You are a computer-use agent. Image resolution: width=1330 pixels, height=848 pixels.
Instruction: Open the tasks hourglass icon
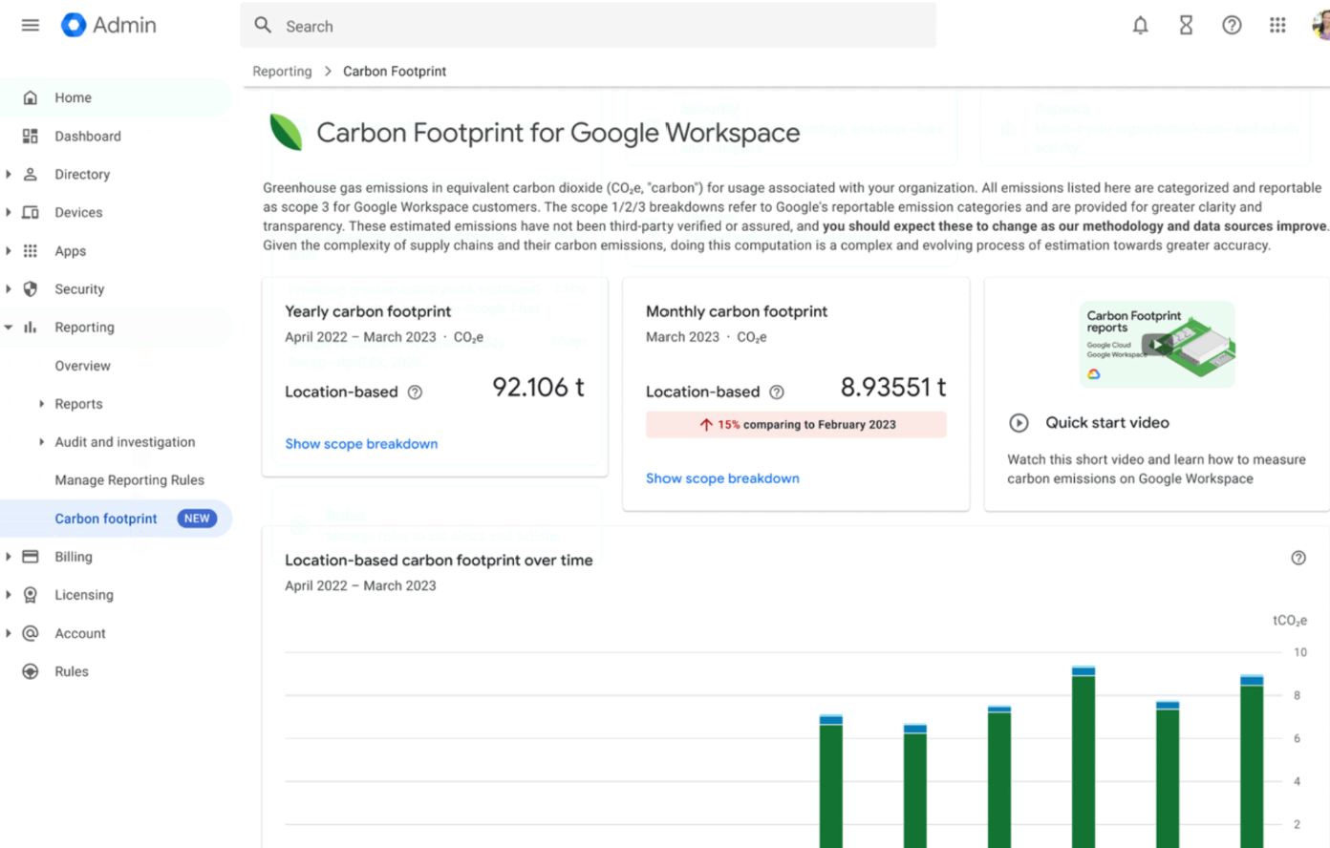[1186, 26]
